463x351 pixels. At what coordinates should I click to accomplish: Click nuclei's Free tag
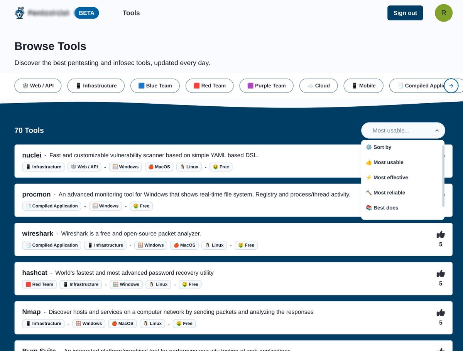(221, 167)
